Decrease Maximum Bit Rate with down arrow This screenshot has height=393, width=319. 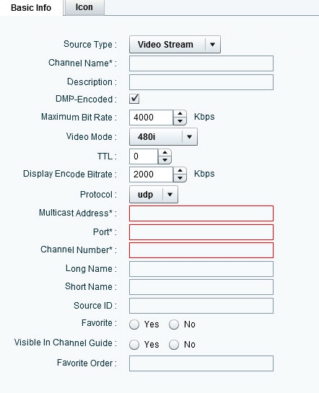point(180,121)
